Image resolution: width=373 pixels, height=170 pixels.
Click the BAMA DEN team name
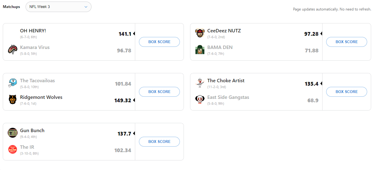[220, 47]
